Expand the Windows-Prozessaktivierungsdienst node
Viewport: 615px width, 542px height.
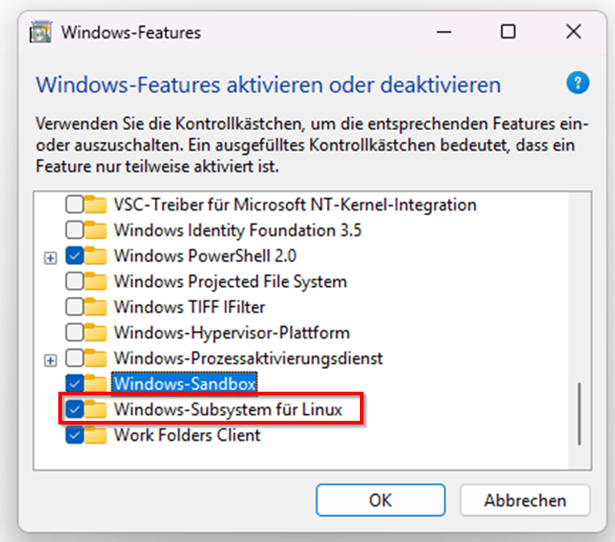coord(50,361)
